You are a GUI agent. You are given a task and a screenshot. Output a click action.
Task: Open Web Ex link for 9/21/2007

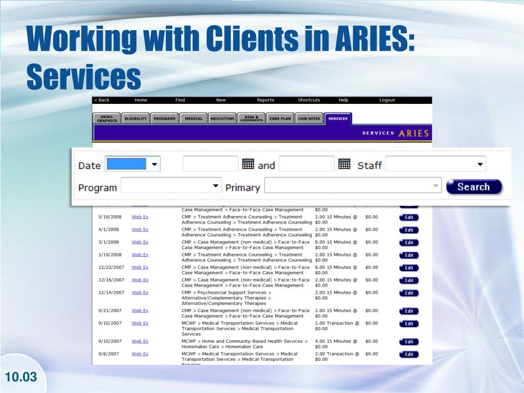tap(140, 311)
